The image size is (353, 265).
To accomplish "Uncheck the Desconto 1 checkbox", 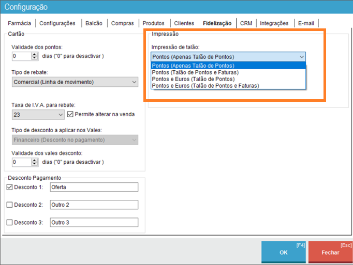I will (10, 187).
